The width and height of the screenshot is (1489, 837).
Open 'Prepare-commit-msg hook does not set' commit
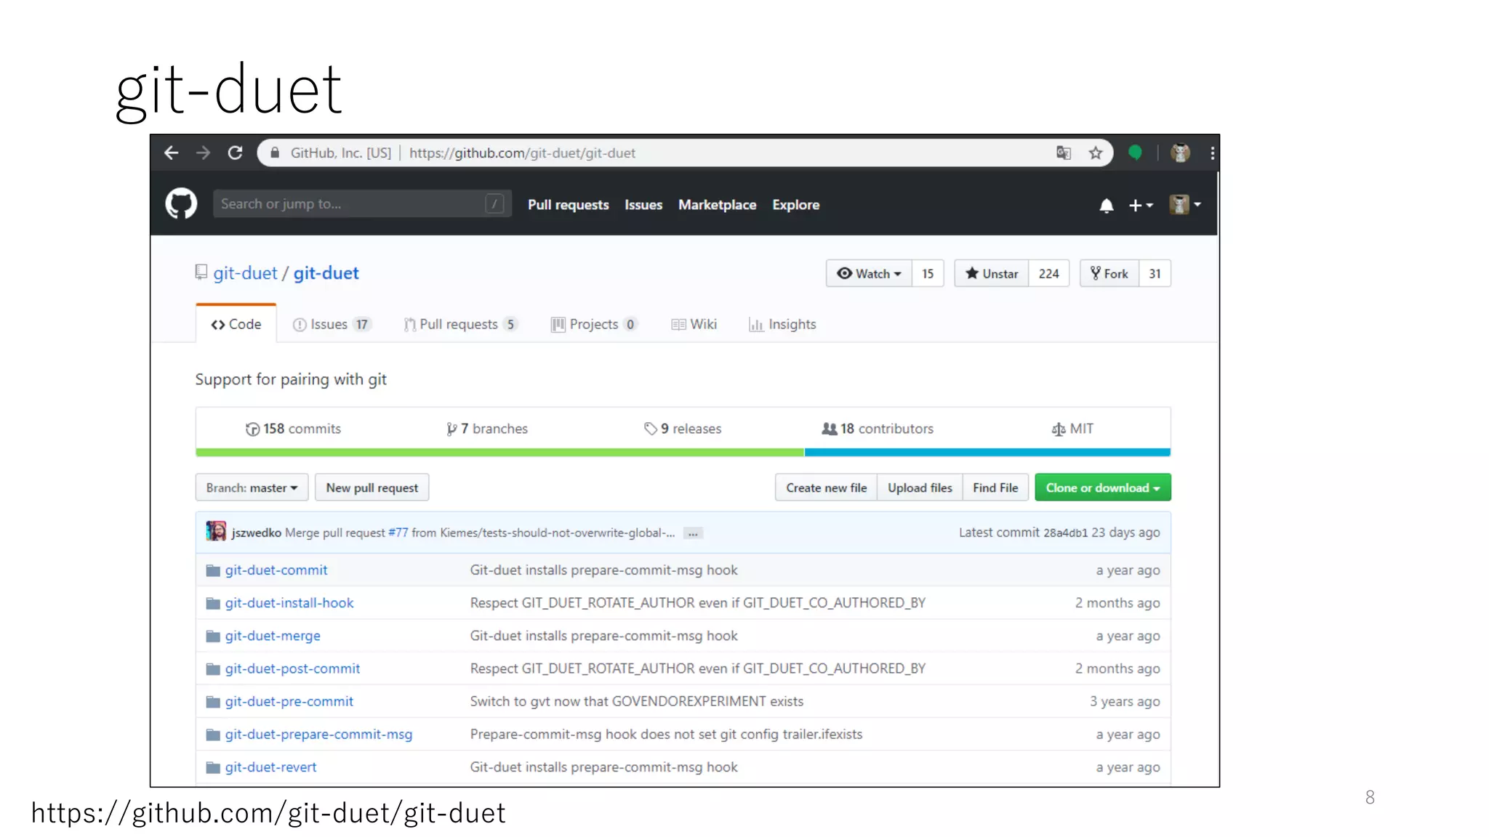pyautogui.click(x=666, y=735)
